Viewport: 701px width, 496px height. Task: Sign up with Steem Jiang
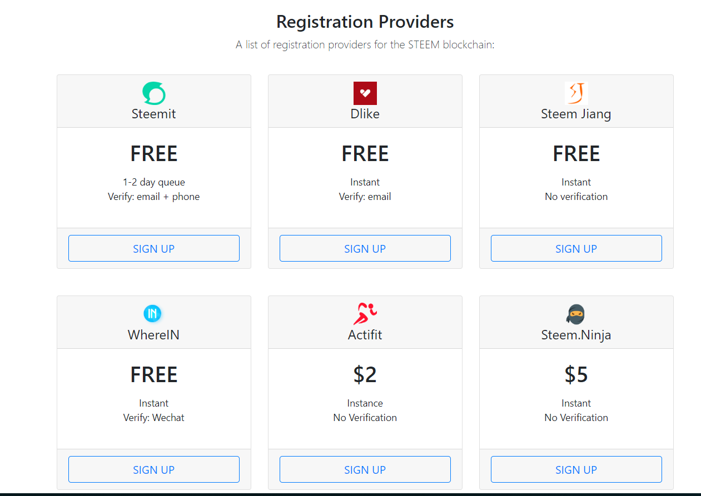576,248
